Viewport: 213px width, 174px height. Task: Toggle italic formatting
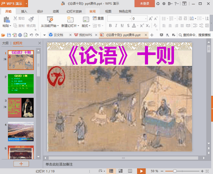pos(116,26)
